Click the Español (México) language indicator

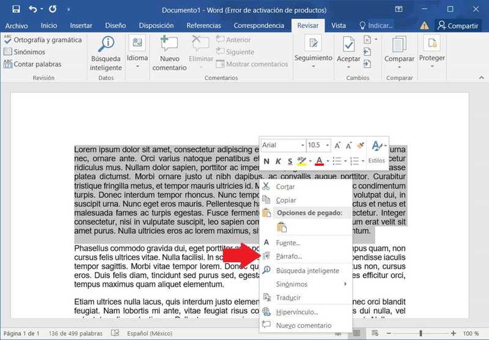pos(149,333)
